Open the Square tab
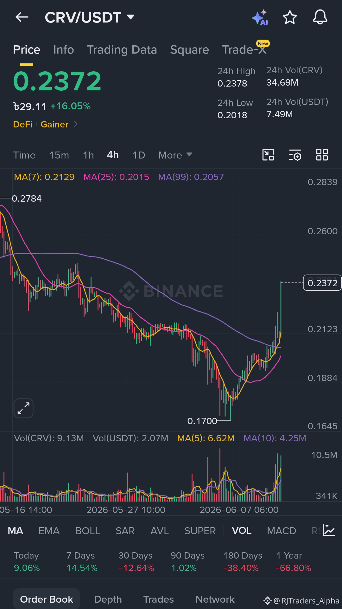This screenshot has width=342, height=609. tap(189, 50)
